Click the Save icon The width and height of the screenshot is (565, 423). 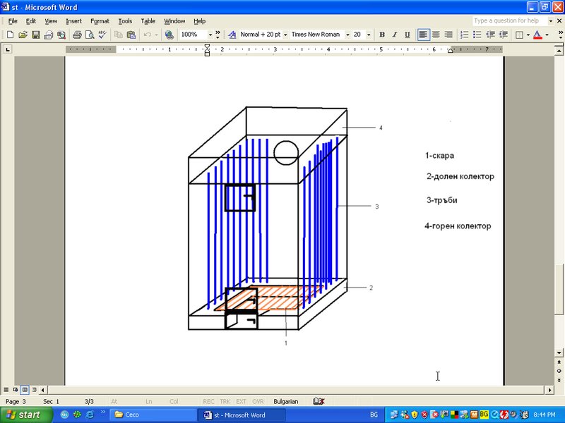(x=35, y=35)
